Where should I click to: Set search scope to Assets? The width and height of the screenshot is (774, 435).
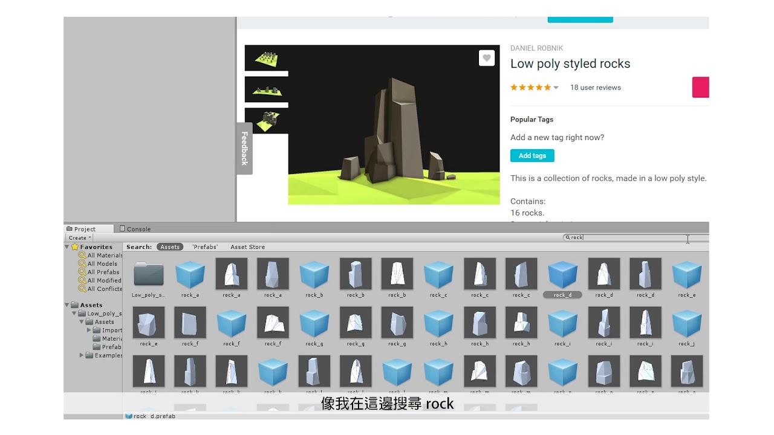coord(170,247)
